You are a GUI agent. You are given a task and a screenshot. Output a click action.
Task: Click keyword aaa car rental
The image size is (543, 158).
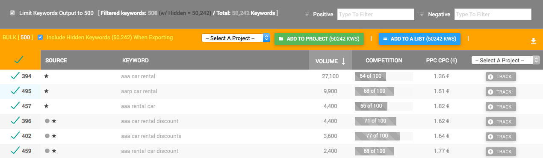point(138,76)
